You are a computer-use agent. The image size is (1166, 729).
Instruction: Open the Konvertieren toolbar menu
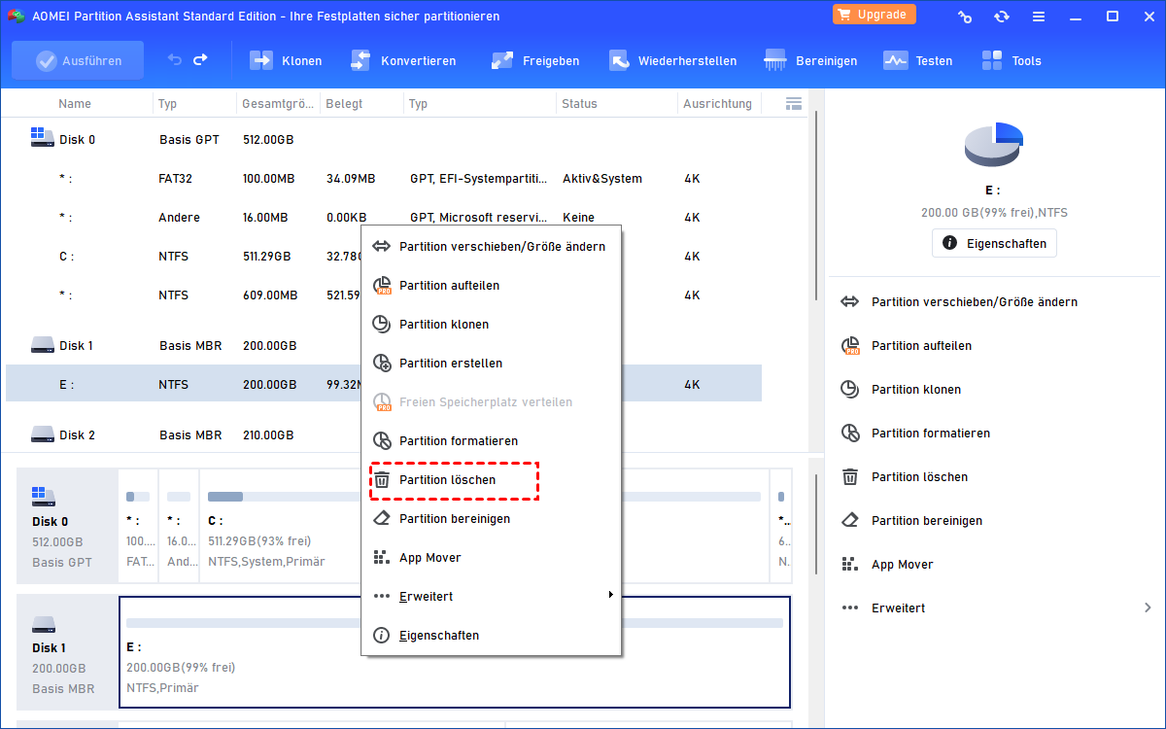[x=403, y=60]
